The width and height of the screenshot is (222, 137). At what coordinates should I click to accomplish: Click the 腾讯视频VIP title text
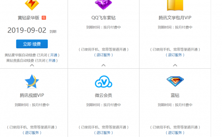pos(32,95)
